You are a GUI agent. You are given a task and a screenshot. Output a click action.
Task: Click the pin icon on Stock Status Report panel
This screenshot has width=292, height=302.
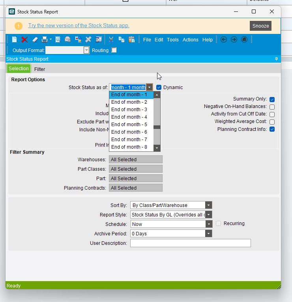pos(276,59)
